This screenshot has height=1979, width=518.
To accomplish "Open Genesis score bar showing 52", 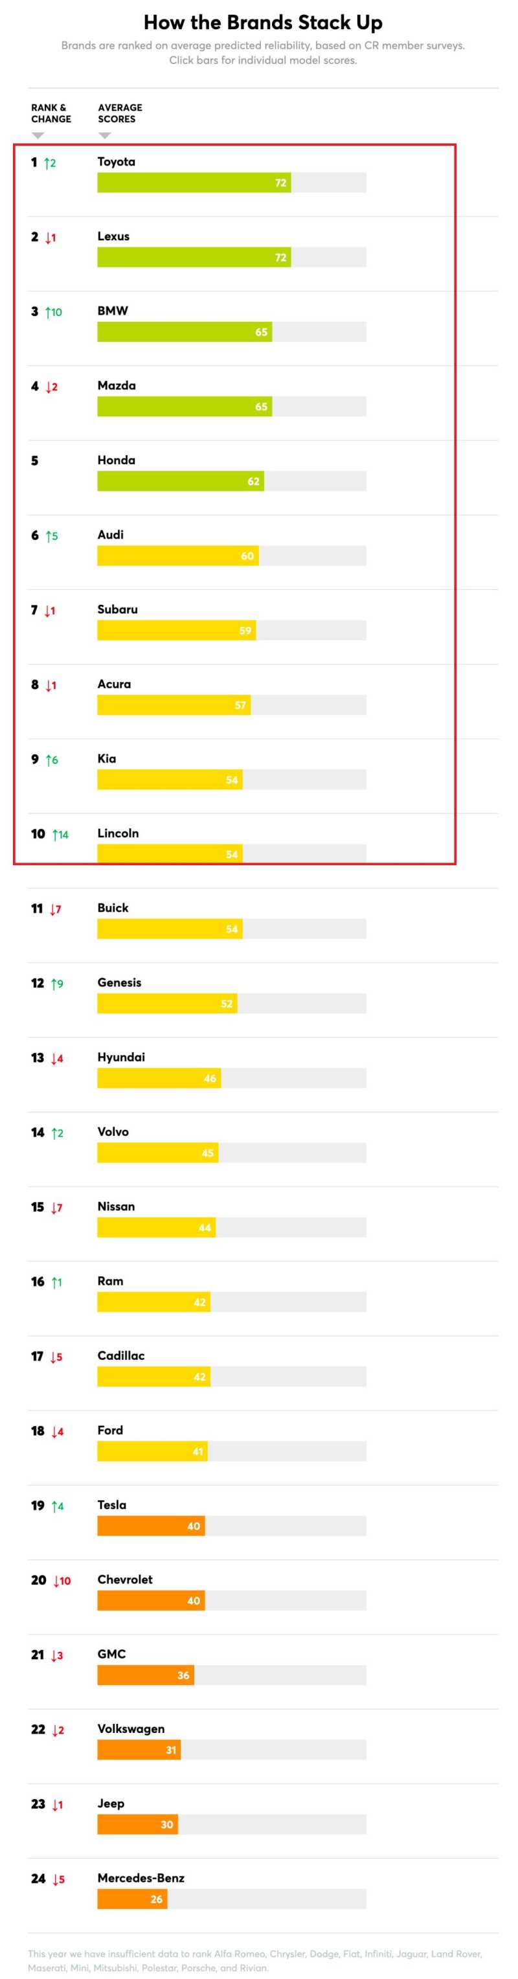I will click(x=167, y=1003).
